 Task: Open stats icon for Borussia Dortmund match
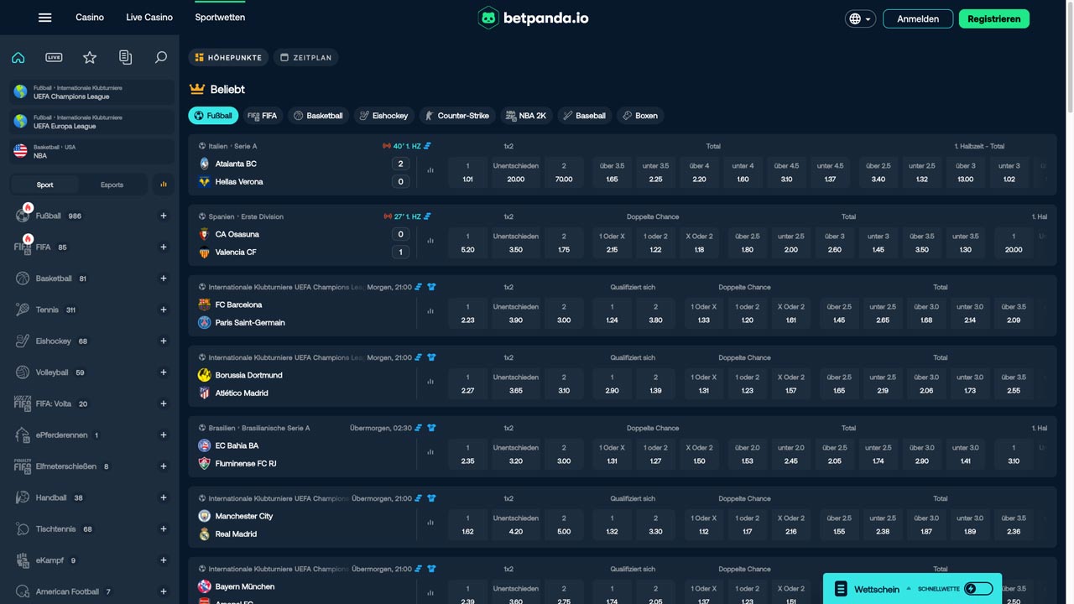point(430,382)
